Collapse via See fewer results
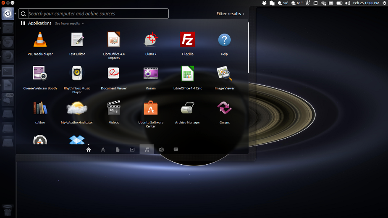 coord(69,24)
